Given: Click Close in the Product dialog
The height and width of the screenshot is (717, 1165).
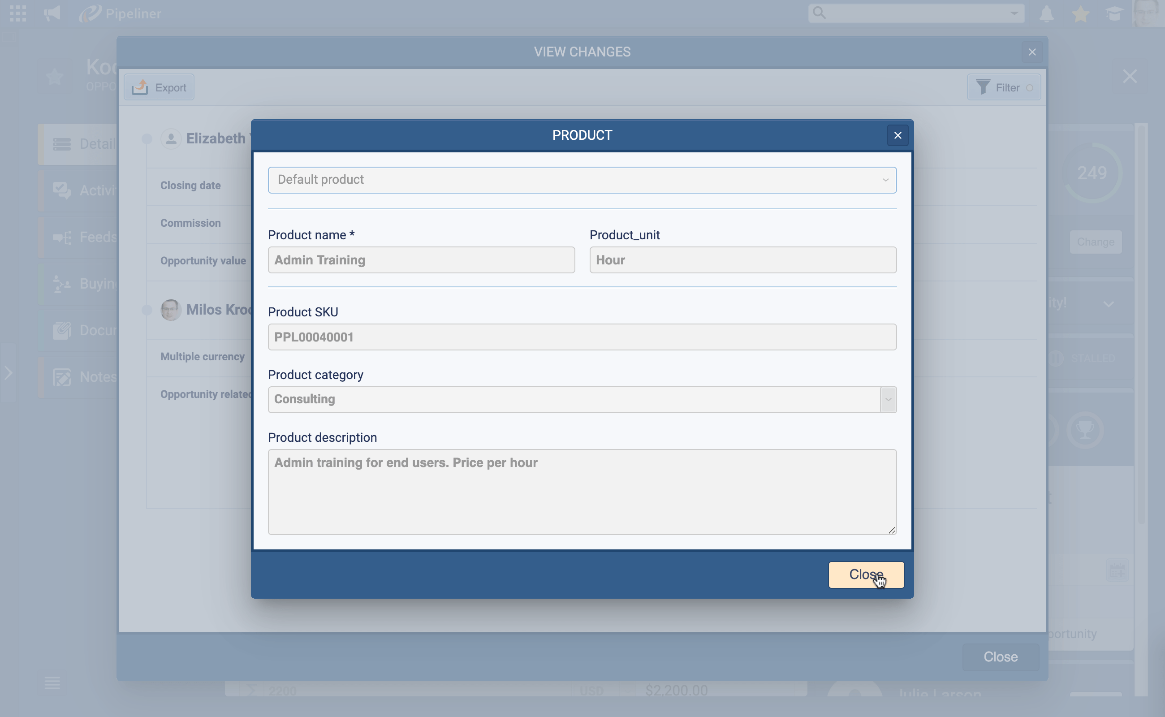Looking at the screenshot, I should [866, 575].
